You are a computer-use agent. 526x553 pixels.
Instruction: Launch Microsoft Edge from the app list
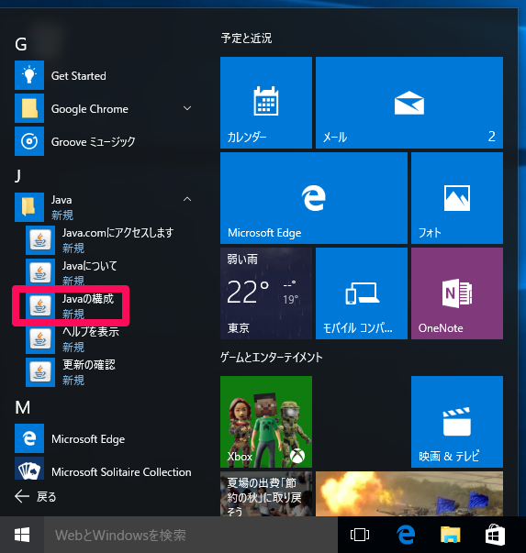(x=29, y=438)
